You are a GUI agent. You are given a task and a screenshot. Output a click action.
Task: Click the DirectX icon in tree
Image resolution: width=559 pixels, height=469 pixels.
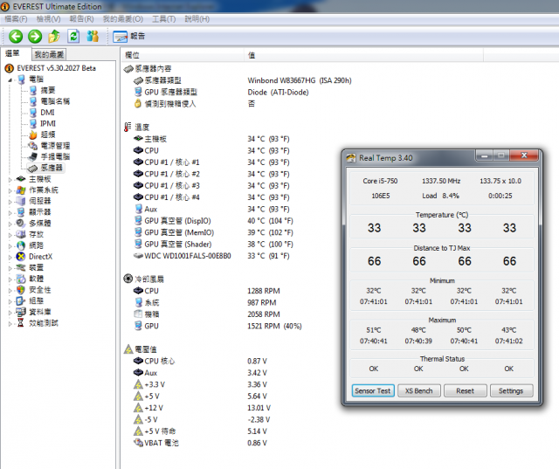(21, 256)
